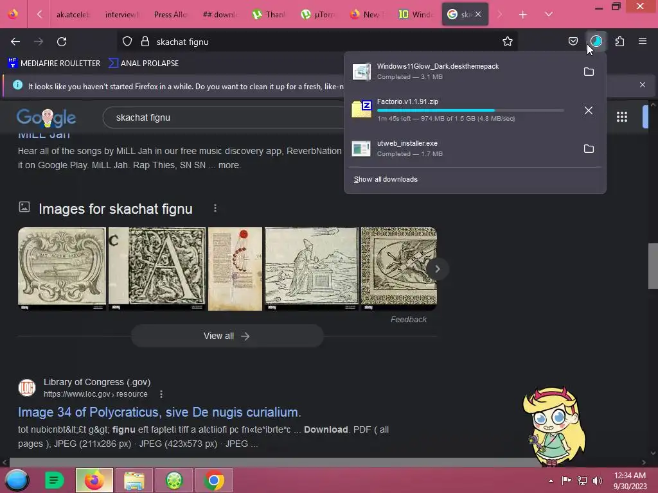Open more options for Images section
Screen dimensions: 658x493
[x=215, y=209]
